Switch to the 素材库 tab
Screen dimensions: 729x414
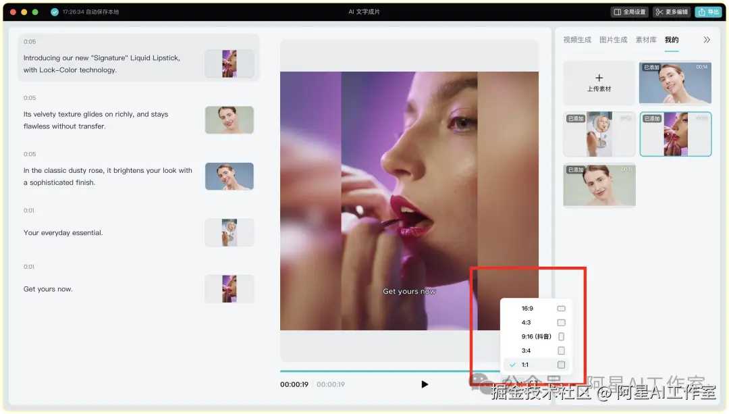(646, 40)
